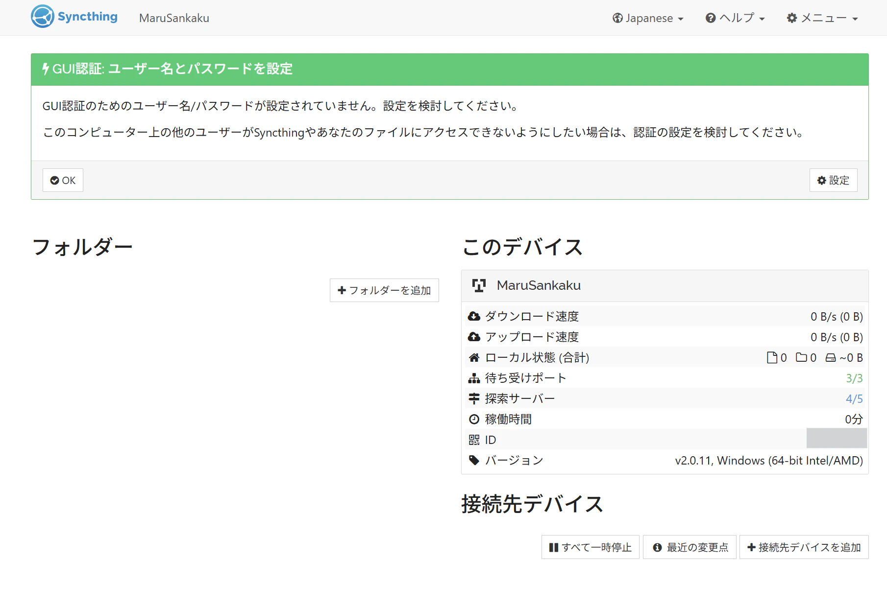Dismiss the notification with OK button
The image size is (887, 606).
click(63, 180)
